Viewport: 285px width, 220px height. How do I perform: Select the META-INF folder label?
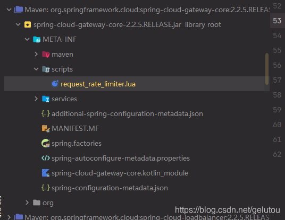pyautogui.click(x=60, y=39)
